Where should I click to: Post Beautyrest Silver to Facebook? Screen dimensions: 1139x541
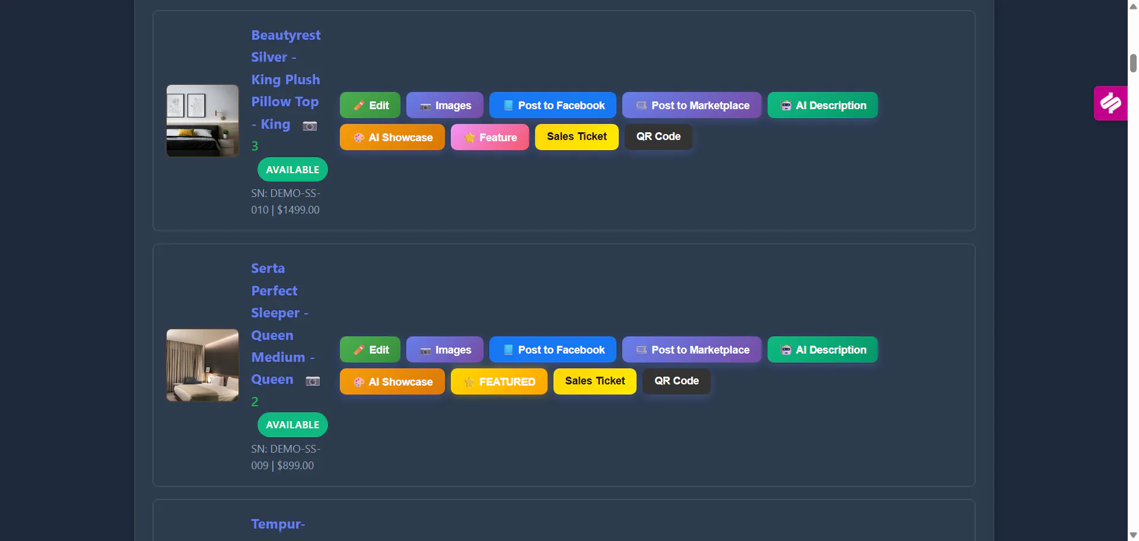tap(553, 105)
